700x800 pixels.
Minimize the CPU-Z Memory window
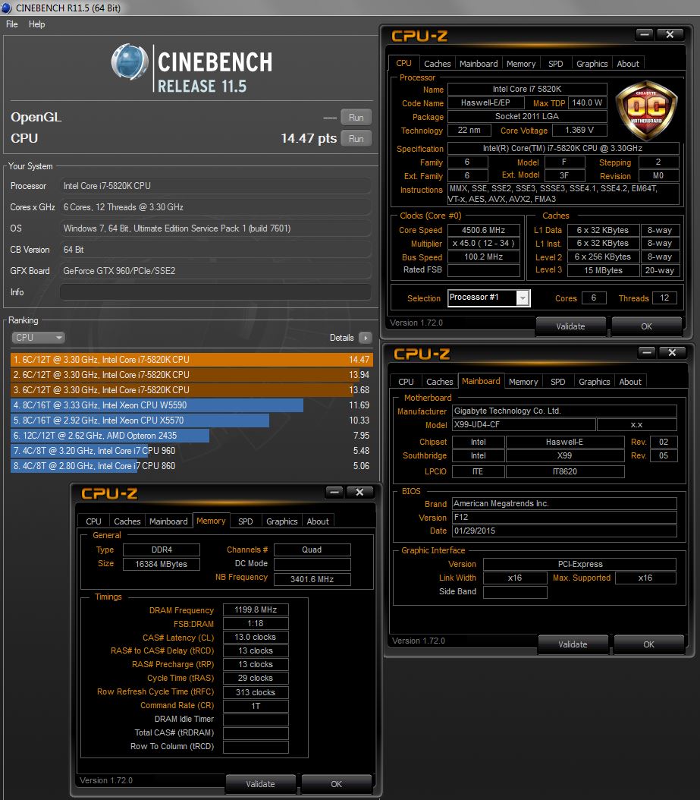334,492
